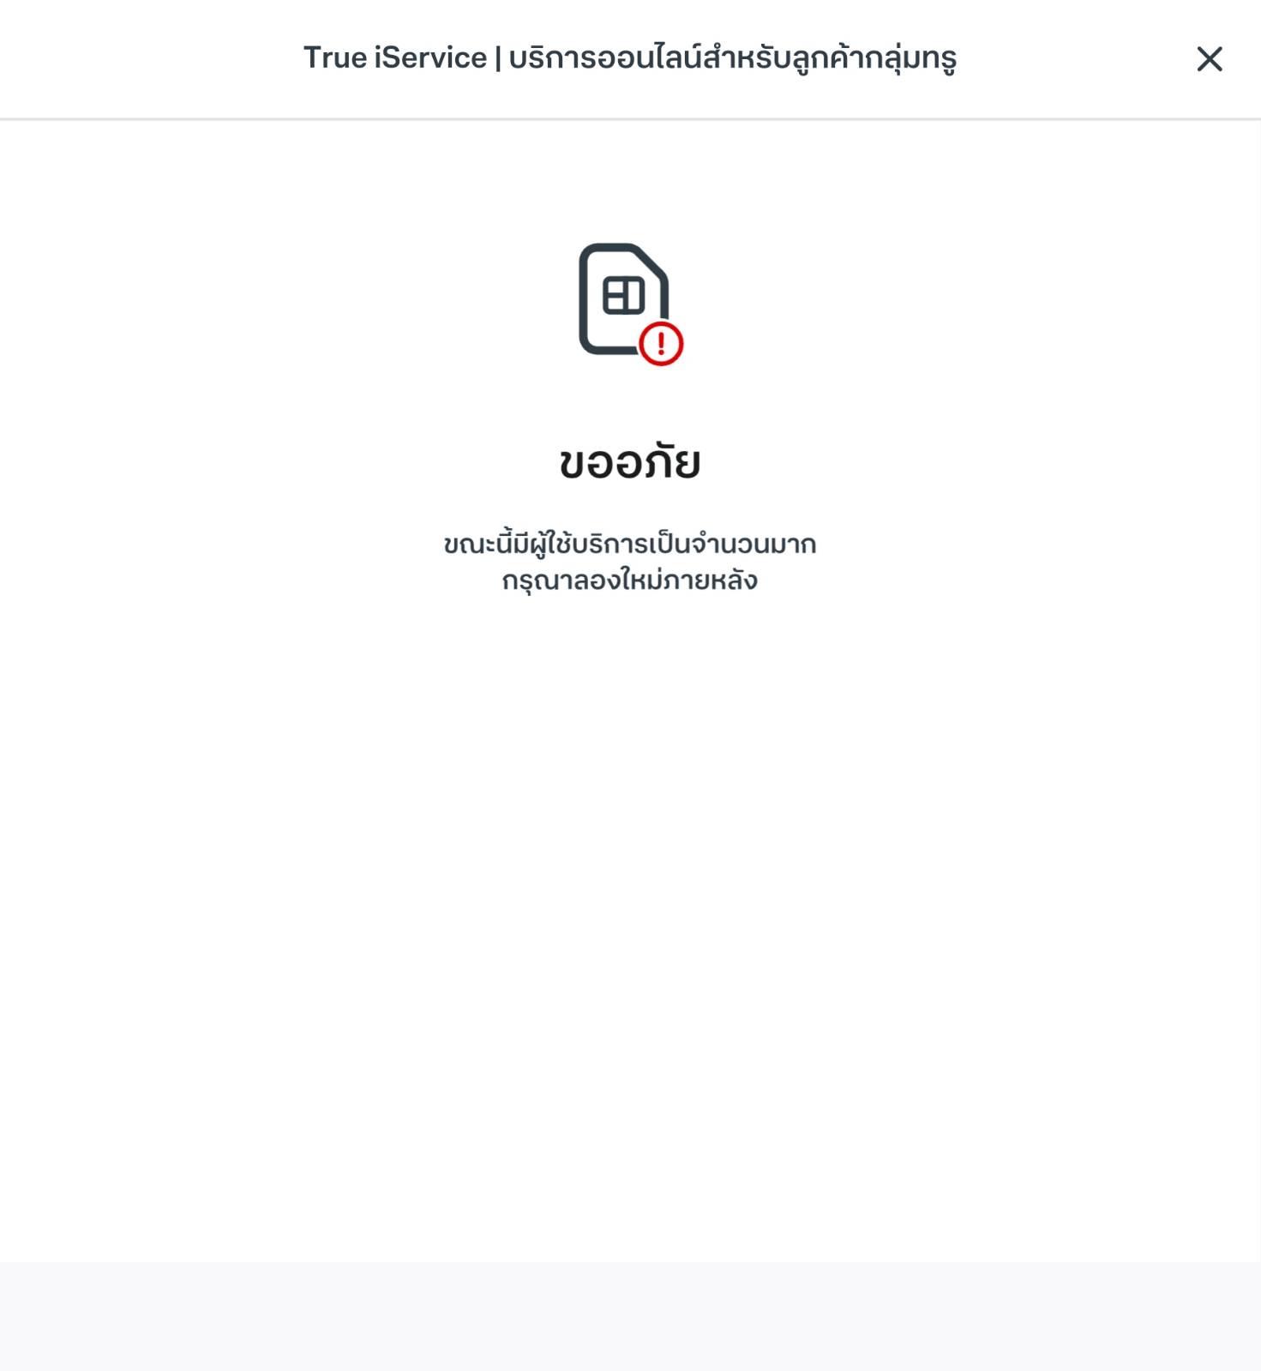1261x1371 pixels.
Task: Click the gray footer bar at the bottom
Action: click(x=630, y=1316)
